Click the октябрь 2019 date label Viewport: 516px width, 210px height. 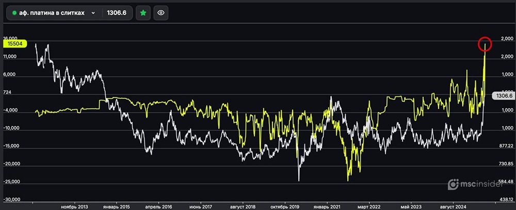285,207
